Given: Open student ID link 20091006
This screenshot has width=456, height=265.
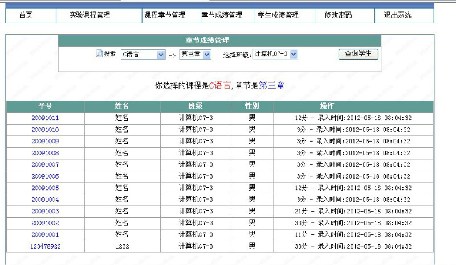Looking at the screenshot, I should coord(45,176).
